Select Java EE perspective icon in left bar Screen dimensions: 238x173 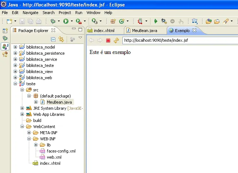click(x=5, y=46)
